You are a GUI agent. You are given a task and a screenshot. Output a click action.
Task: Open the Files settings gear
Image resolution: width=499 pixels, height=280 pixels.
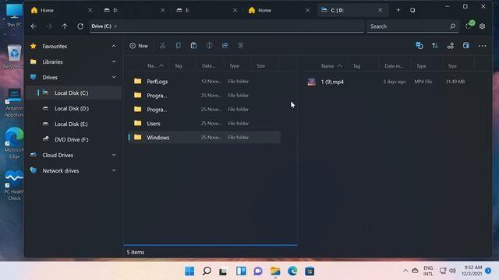click(x=483, y=26)
